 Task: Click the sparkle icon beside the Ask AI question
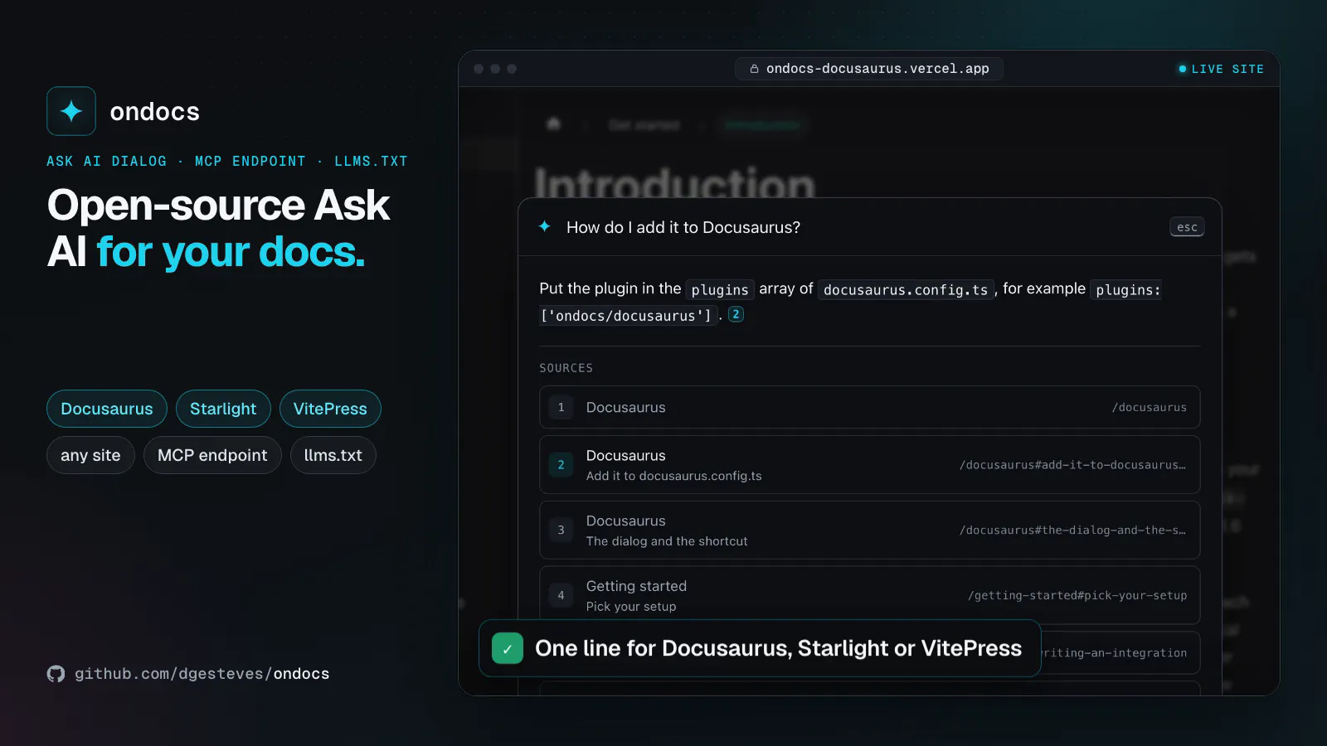[x=544, y=226]
